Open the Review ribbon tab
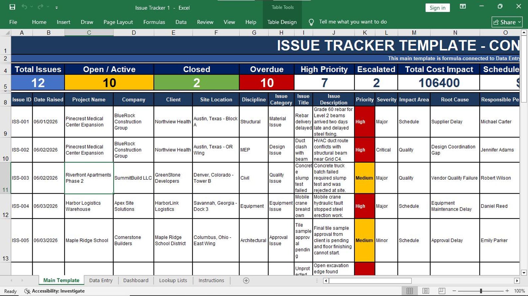The image size is (528, 296). (205, 22)
